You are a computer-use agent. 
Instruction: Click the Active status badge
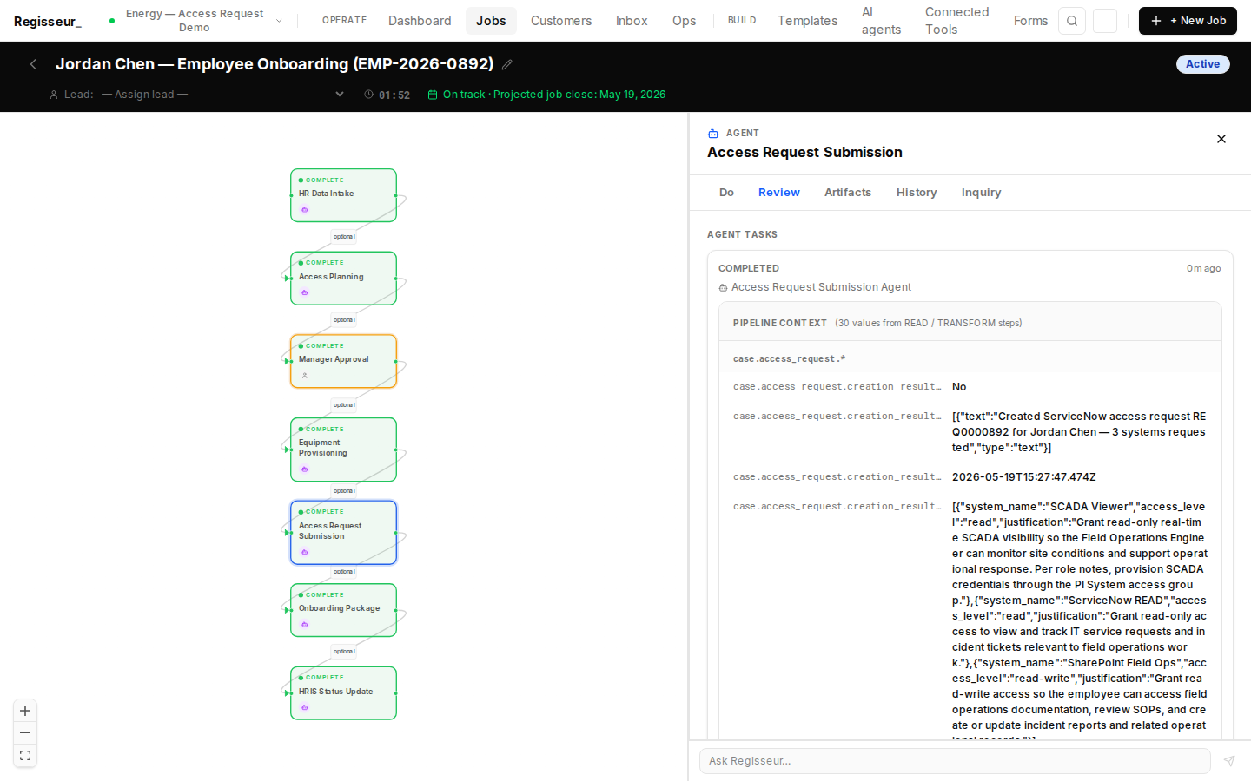(x=1202, y=64)
